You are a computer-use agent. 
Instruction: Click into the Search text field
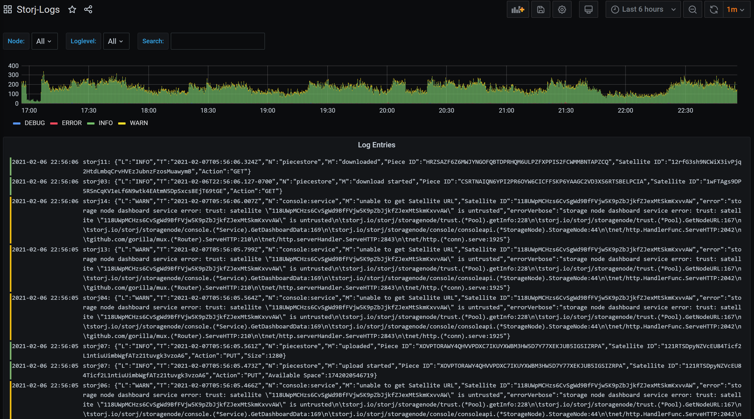(x=217, y=41)
